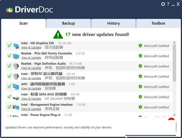Click certified shield for Realtek PCIe GbE
The width and height of the screenshot is (182, 138).
tap(140, 56)
